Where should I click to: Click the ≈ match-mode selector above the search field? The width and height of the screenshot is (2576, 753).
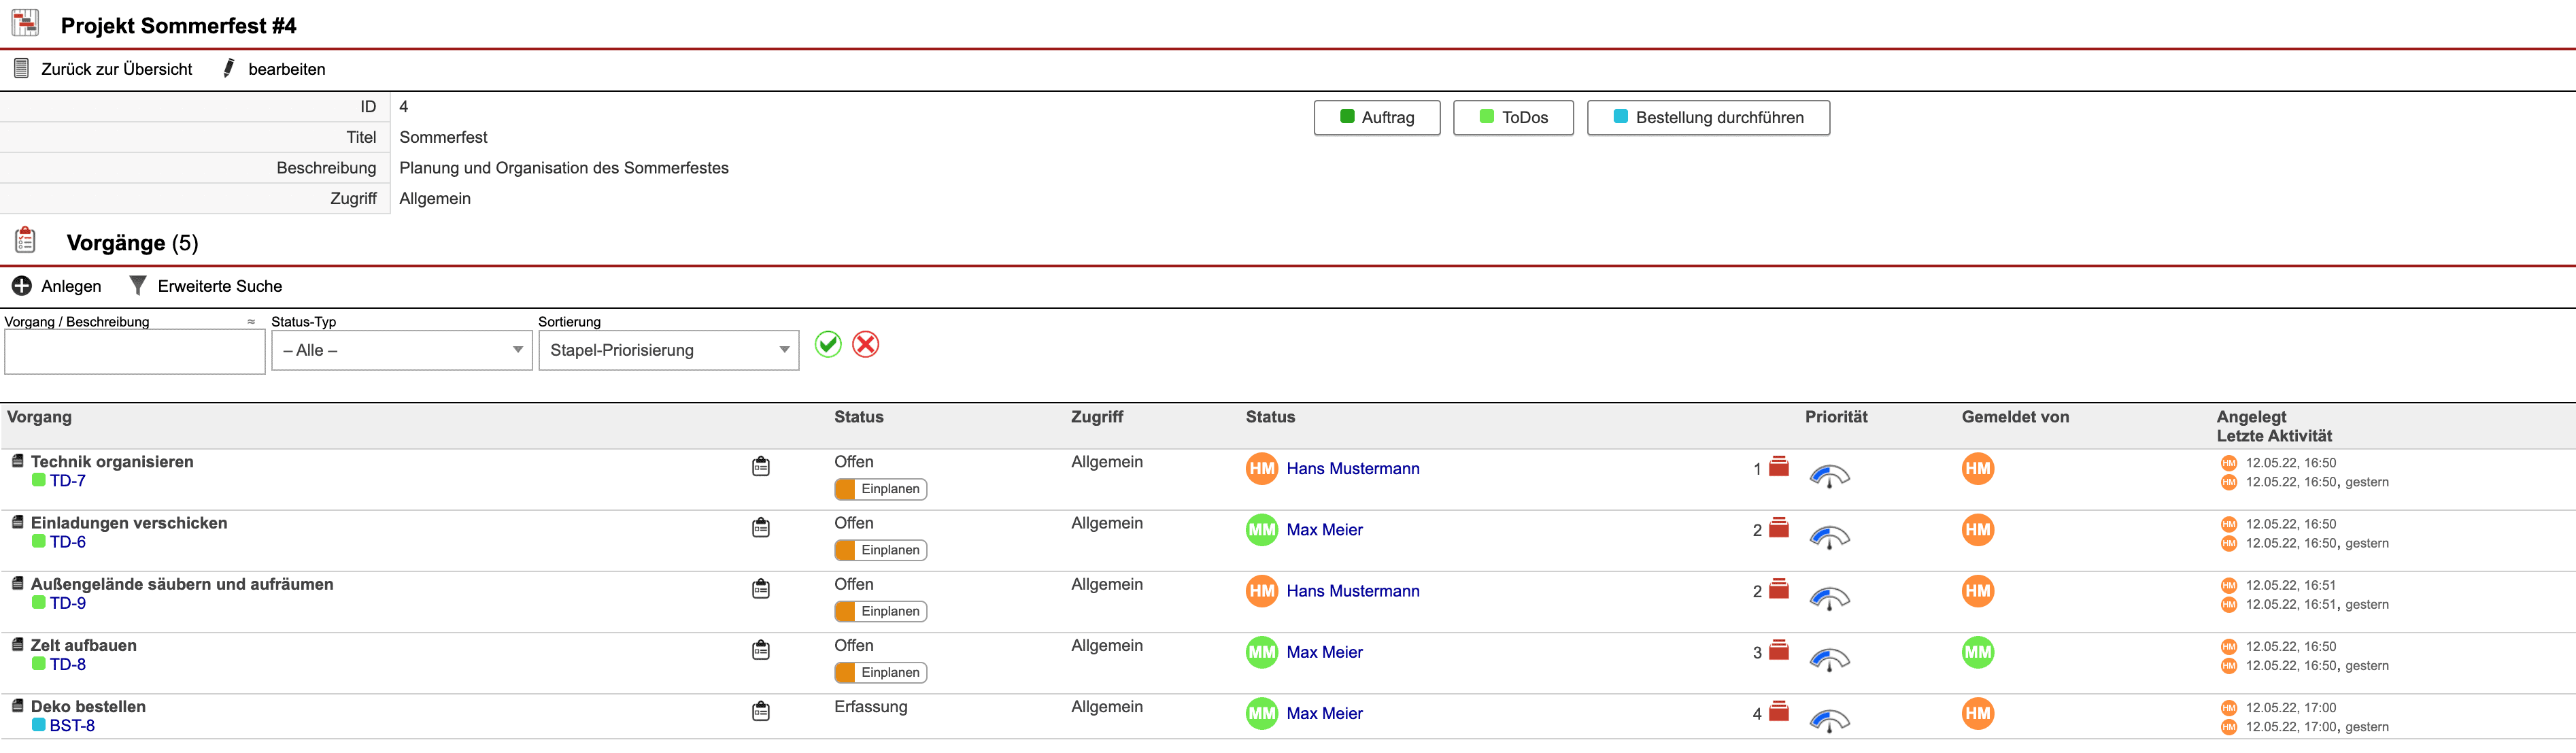tap(251, 322)
